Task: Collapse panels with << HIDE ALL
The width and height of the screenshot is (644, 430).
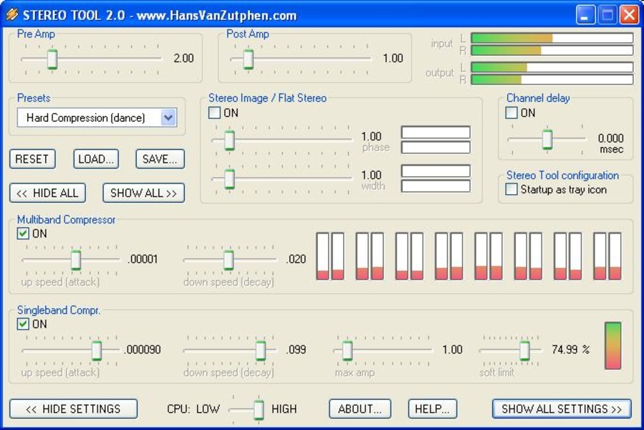Action: [48, 193]
